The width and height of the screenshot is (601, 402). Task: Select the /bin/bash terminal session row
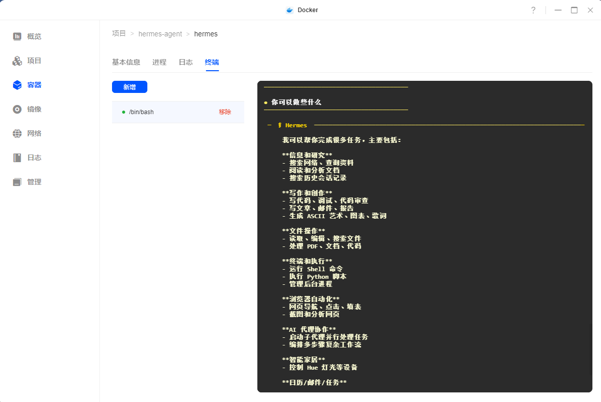pyautogui.click(x=178, y=112)
